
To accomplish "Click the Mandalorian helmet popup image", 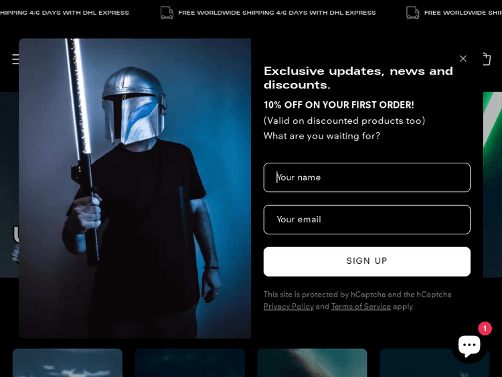I will pyautogui.click(x=135, y=188).
